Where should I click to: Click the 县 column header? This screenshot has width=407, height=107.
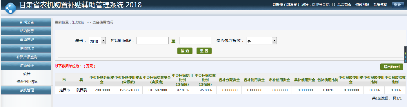[81, 80]
